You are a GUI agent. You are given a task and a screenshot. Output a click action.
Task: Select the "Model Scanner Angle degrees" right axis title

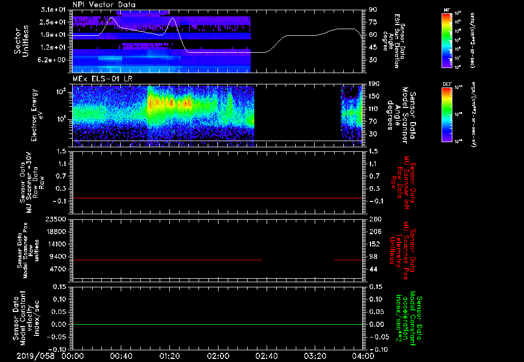[401, 115]
